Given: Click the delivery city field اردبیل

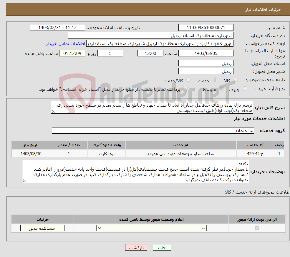Looking at the screenshot, I should [x=206, y=71].
